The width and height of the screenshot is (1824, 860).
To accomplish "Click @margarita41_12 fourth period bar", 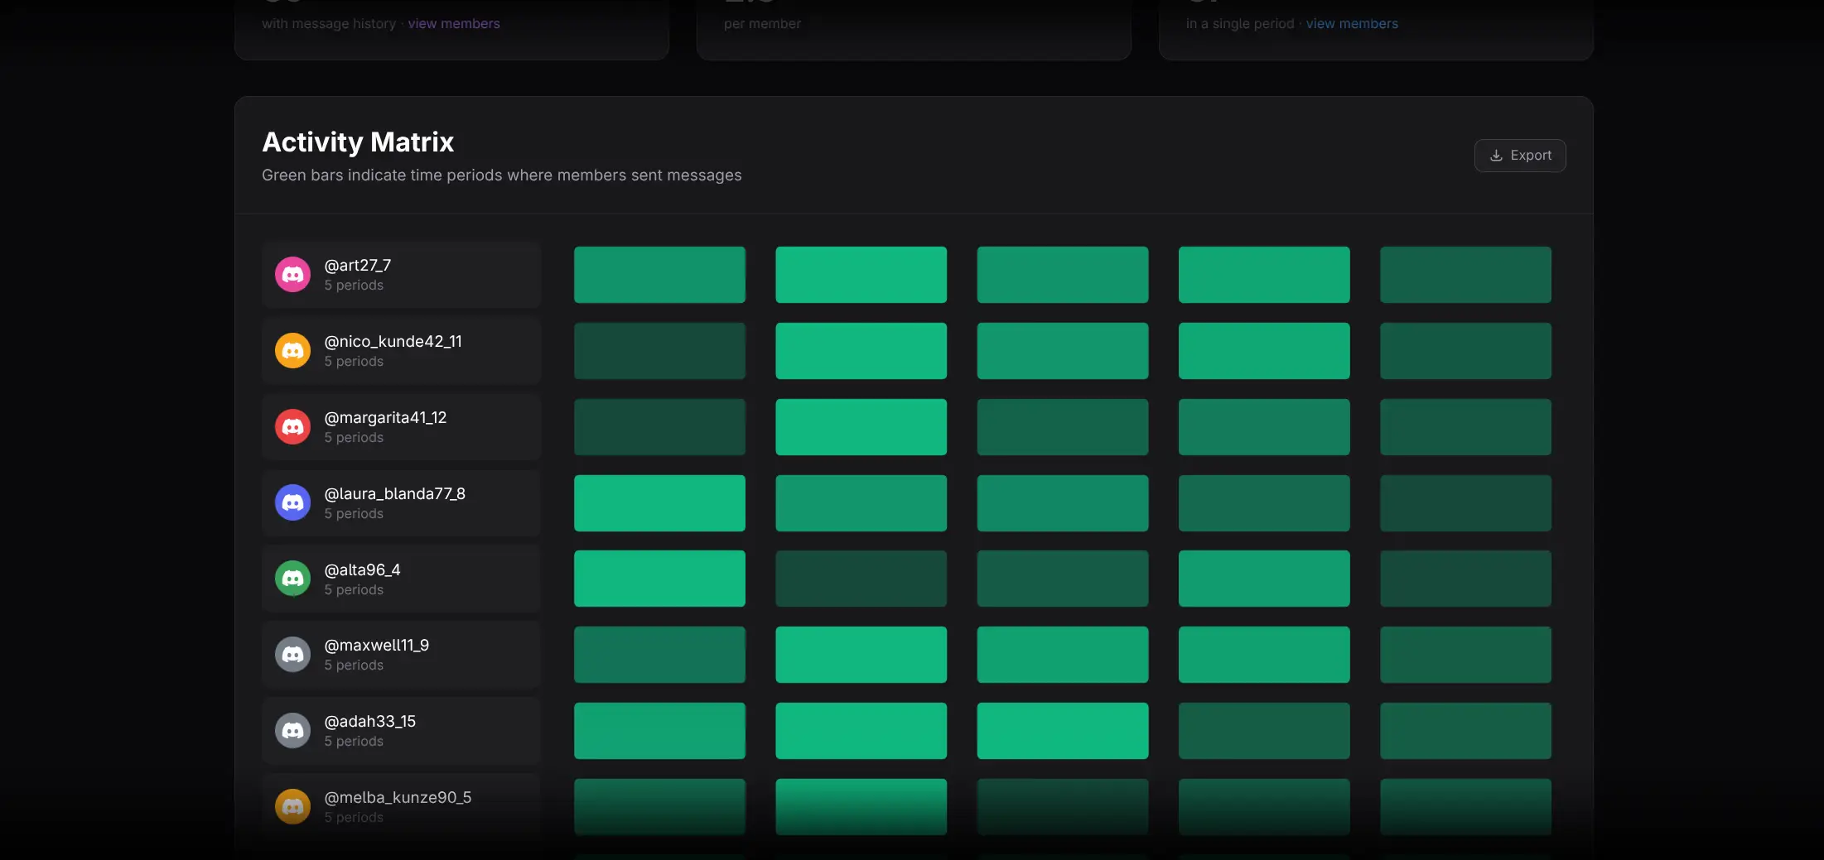I will click(1264, 427).
